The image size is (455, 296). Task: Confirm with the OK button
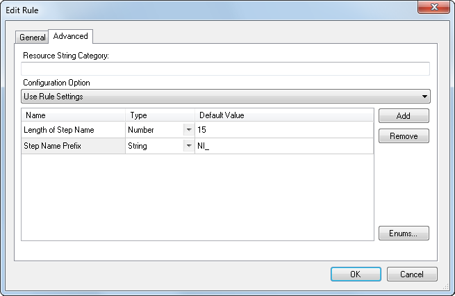356,274
